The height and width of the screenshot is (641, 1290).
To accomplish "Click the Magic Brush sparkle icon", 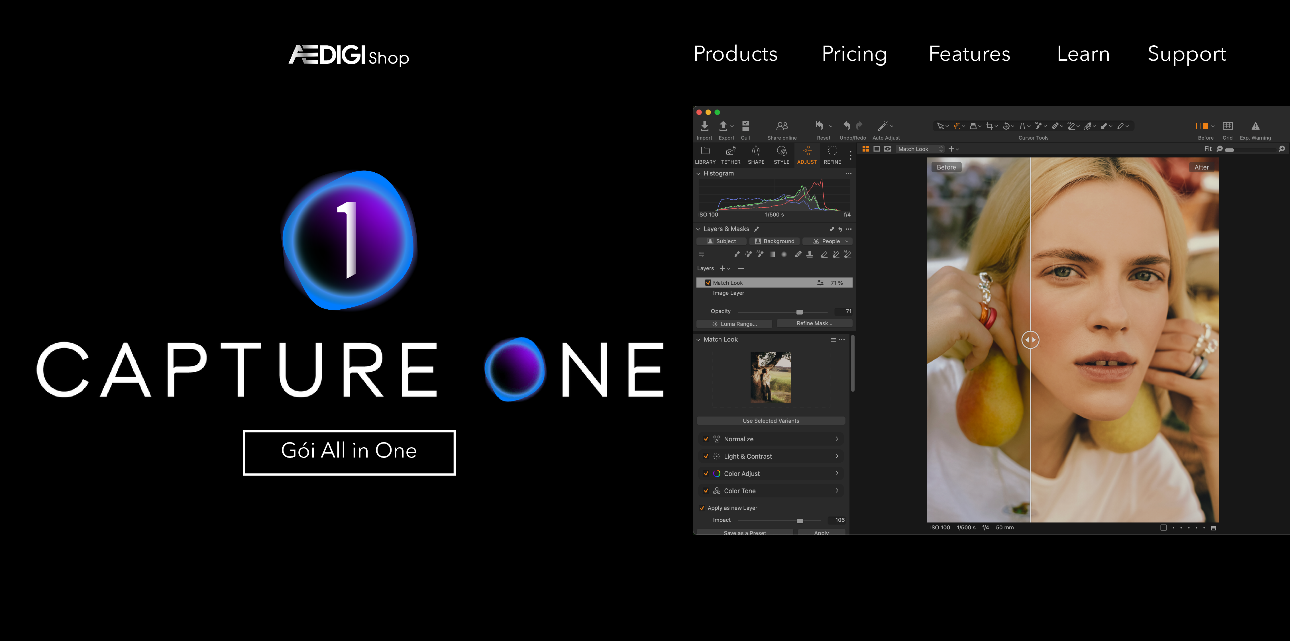I will (x=748, y=254).
